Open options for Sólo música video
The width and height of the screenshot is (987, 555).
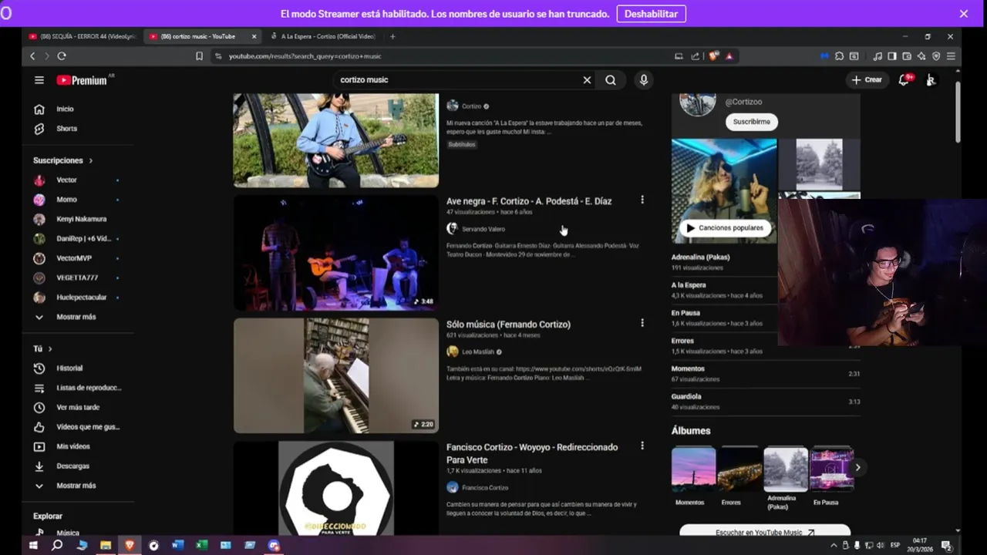[x=642, y=324]
